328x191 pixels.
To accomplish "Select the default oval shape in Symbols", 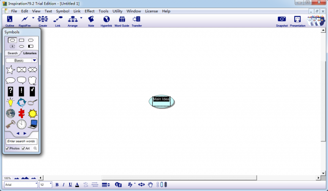I will (x=12, y=40).
